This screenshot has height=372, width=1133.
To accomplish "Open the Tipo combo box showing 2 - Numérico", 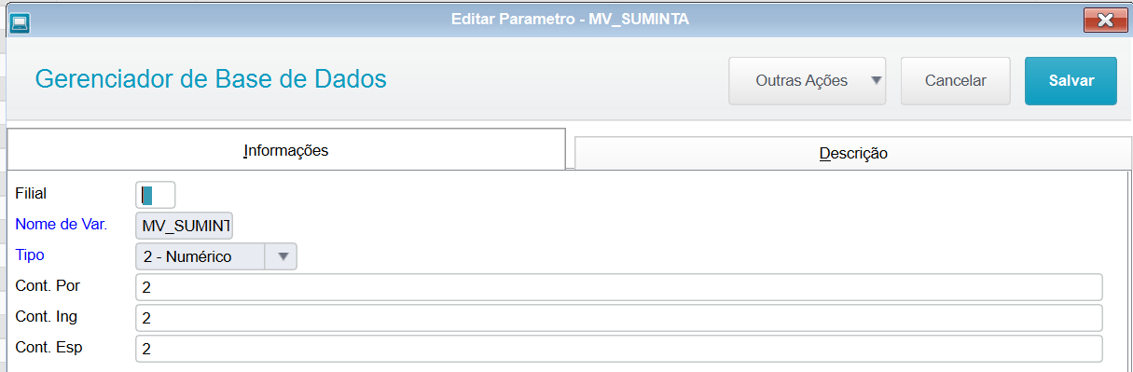I will coord(216,256).
